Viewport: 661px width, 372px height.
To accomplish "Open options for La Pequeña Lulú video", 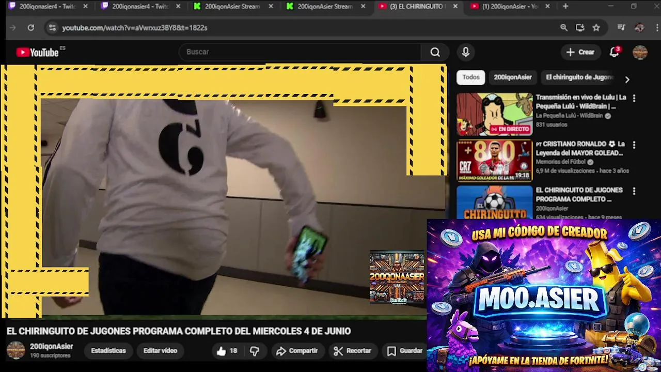I will click(634, 98).
